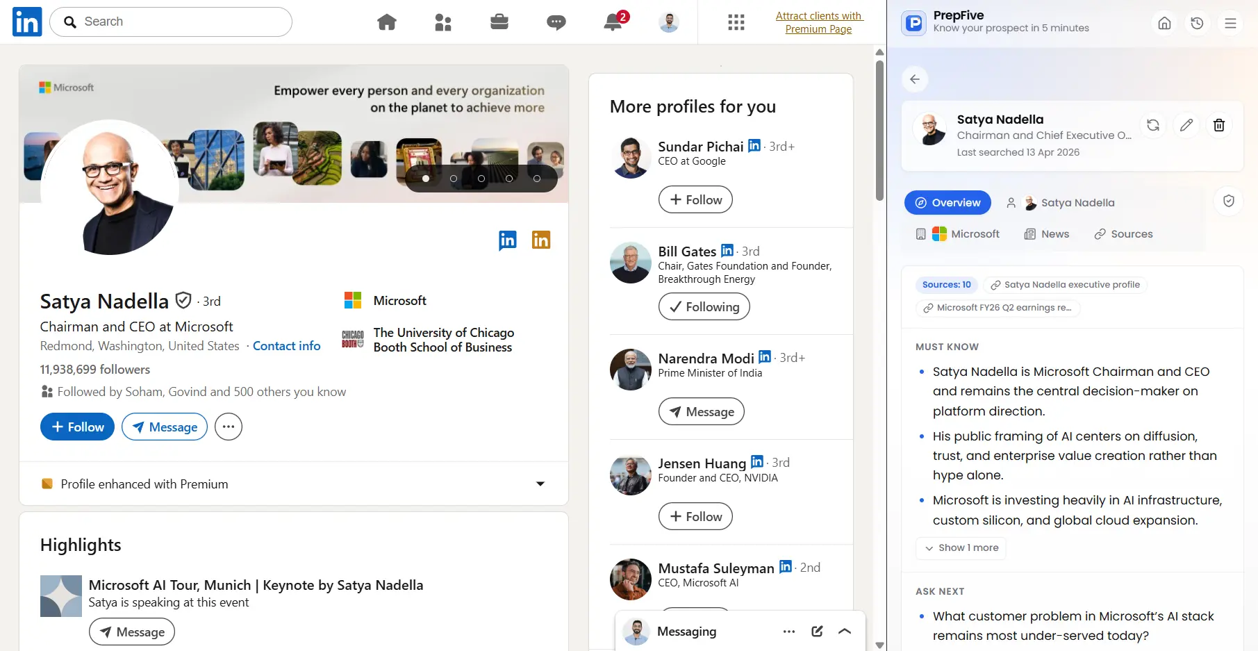The width and height of the screenshot is (1258, 651).
Task: Select third banner carousel dot
Action: point(481,179)
